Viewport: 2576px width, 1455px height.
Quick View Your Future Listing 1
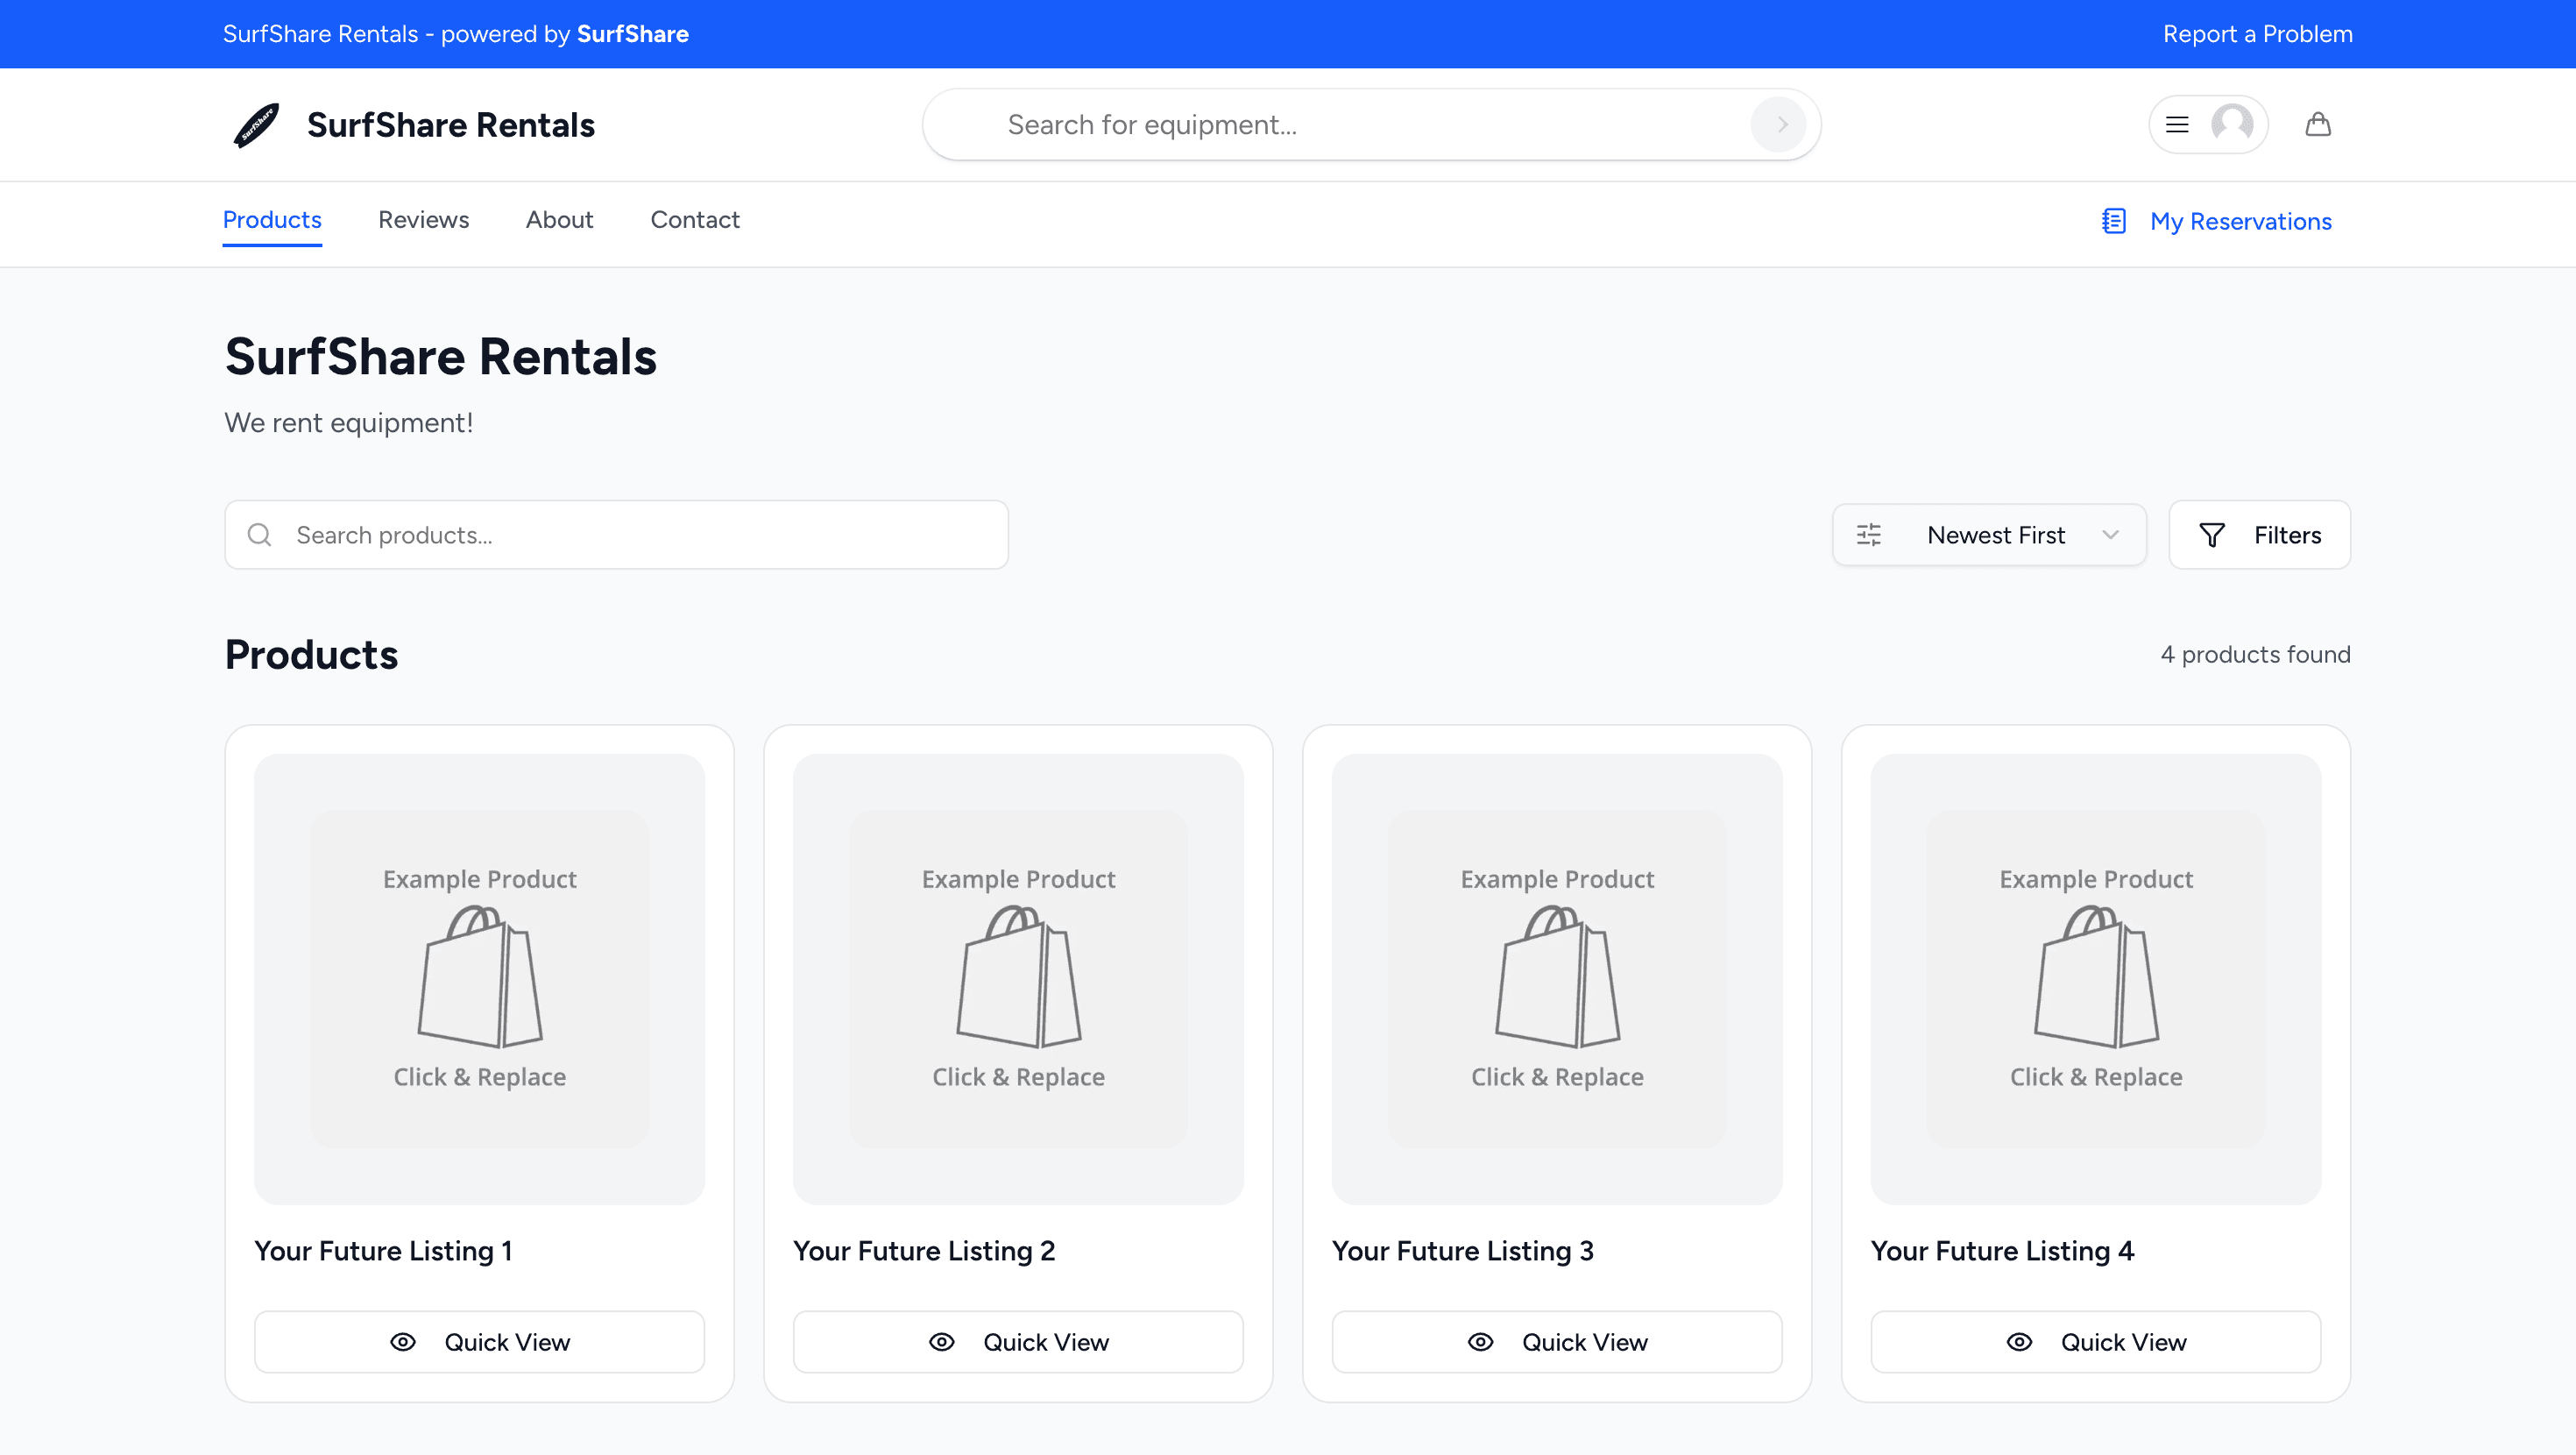point(479,1342)
